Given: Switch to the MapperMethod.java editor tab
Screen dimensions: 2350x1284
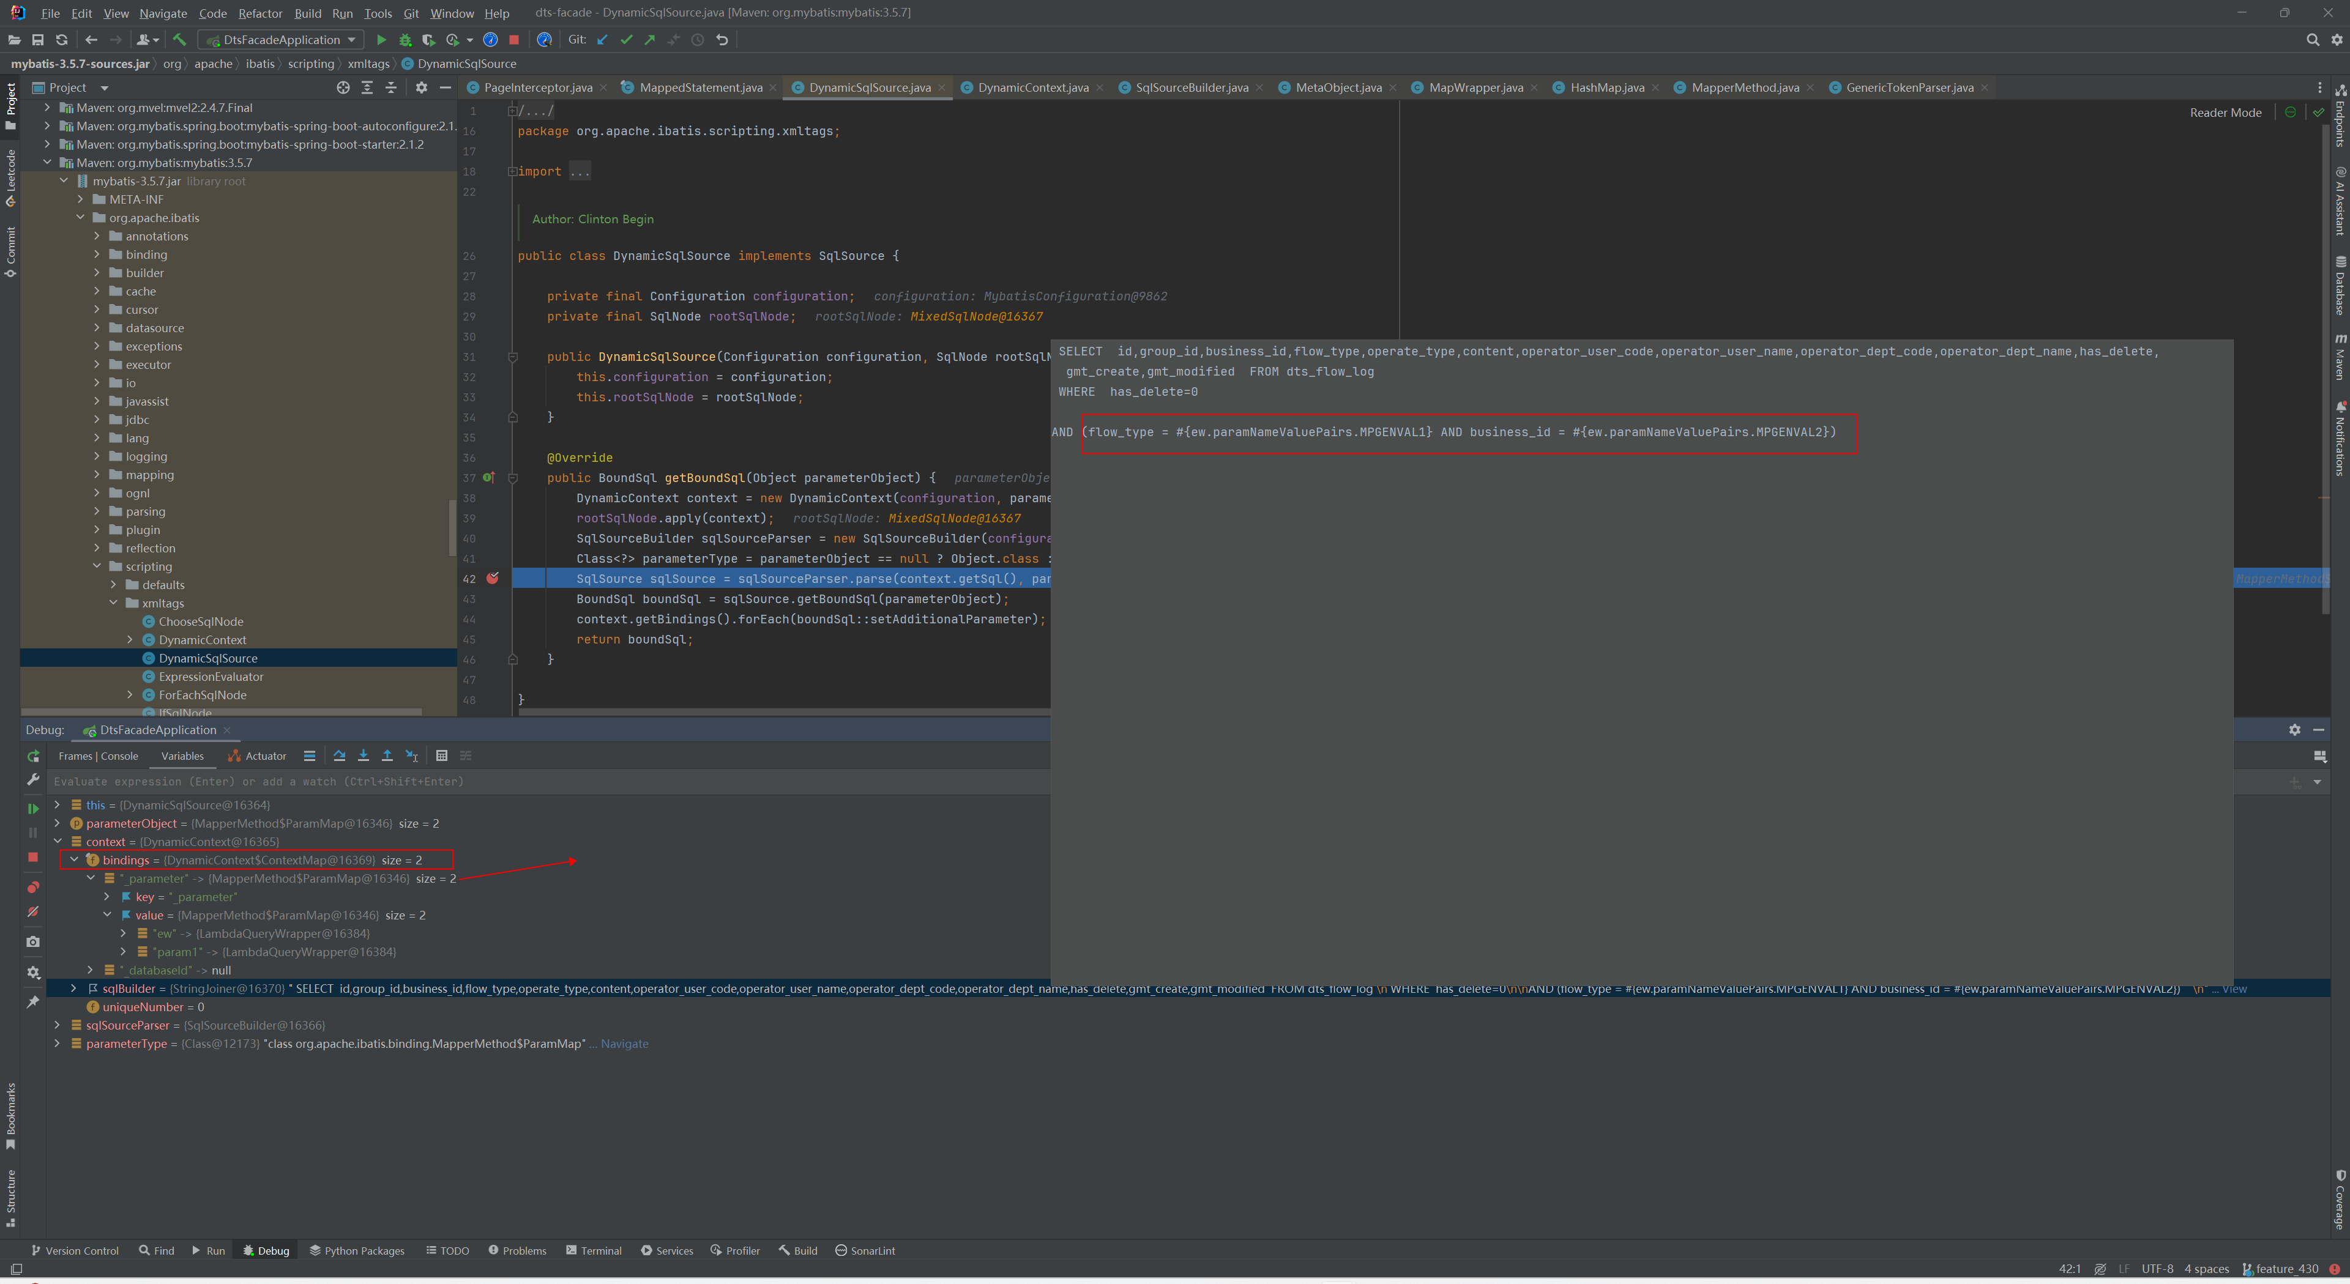Looking at the screenshot, I should (1744, 87).
